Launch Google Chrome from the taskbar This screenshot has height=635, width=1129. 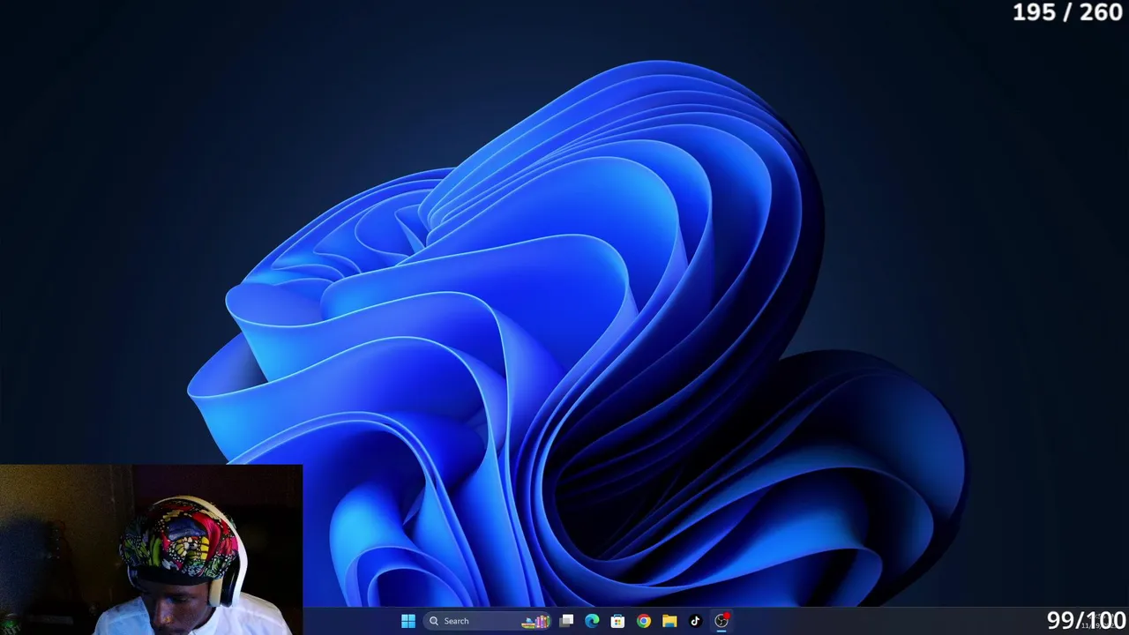[644, 621]
